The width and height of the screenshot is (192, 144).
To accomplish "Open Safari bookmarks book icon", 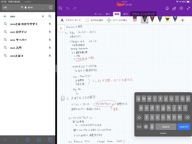I will click(x=39, y=140).
